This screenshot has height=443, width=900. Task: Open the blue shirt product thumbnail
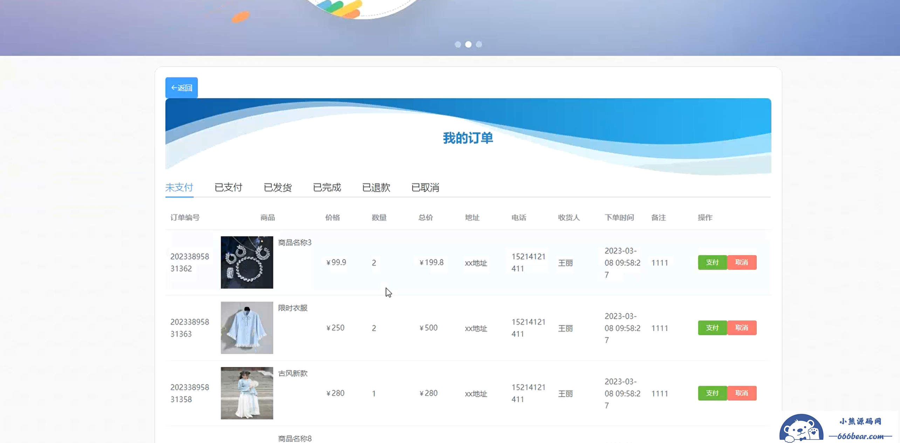247,328
